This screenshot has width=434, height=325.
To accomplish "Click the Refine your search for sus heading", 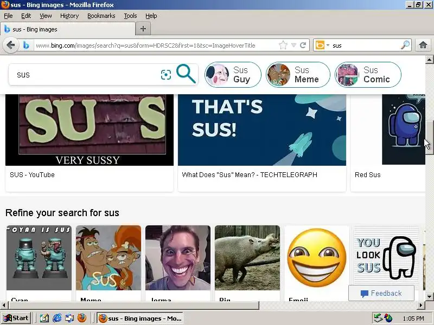I will pyautogui.click(x=62, y=213).
